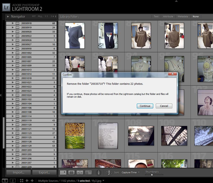The image size is (213, 183).
Task: Expand folder 20030918 in folder list
Action: click(x=13, y=23)
